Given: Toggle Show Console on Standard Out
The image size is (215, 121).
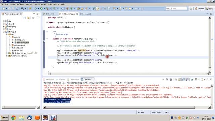Looking at the screenshot, I should [183, 79].
